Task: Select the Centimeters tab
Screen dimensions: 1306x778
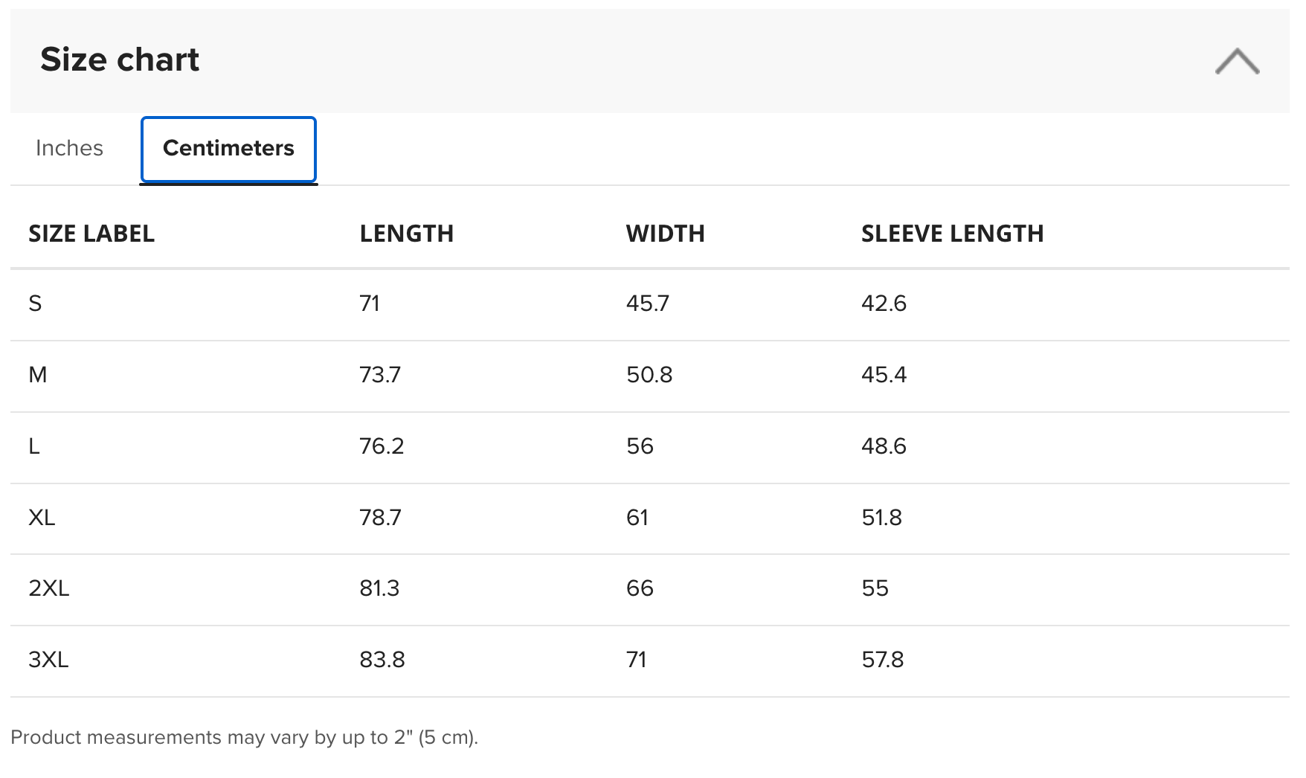Action: click(x=228, y=149)
